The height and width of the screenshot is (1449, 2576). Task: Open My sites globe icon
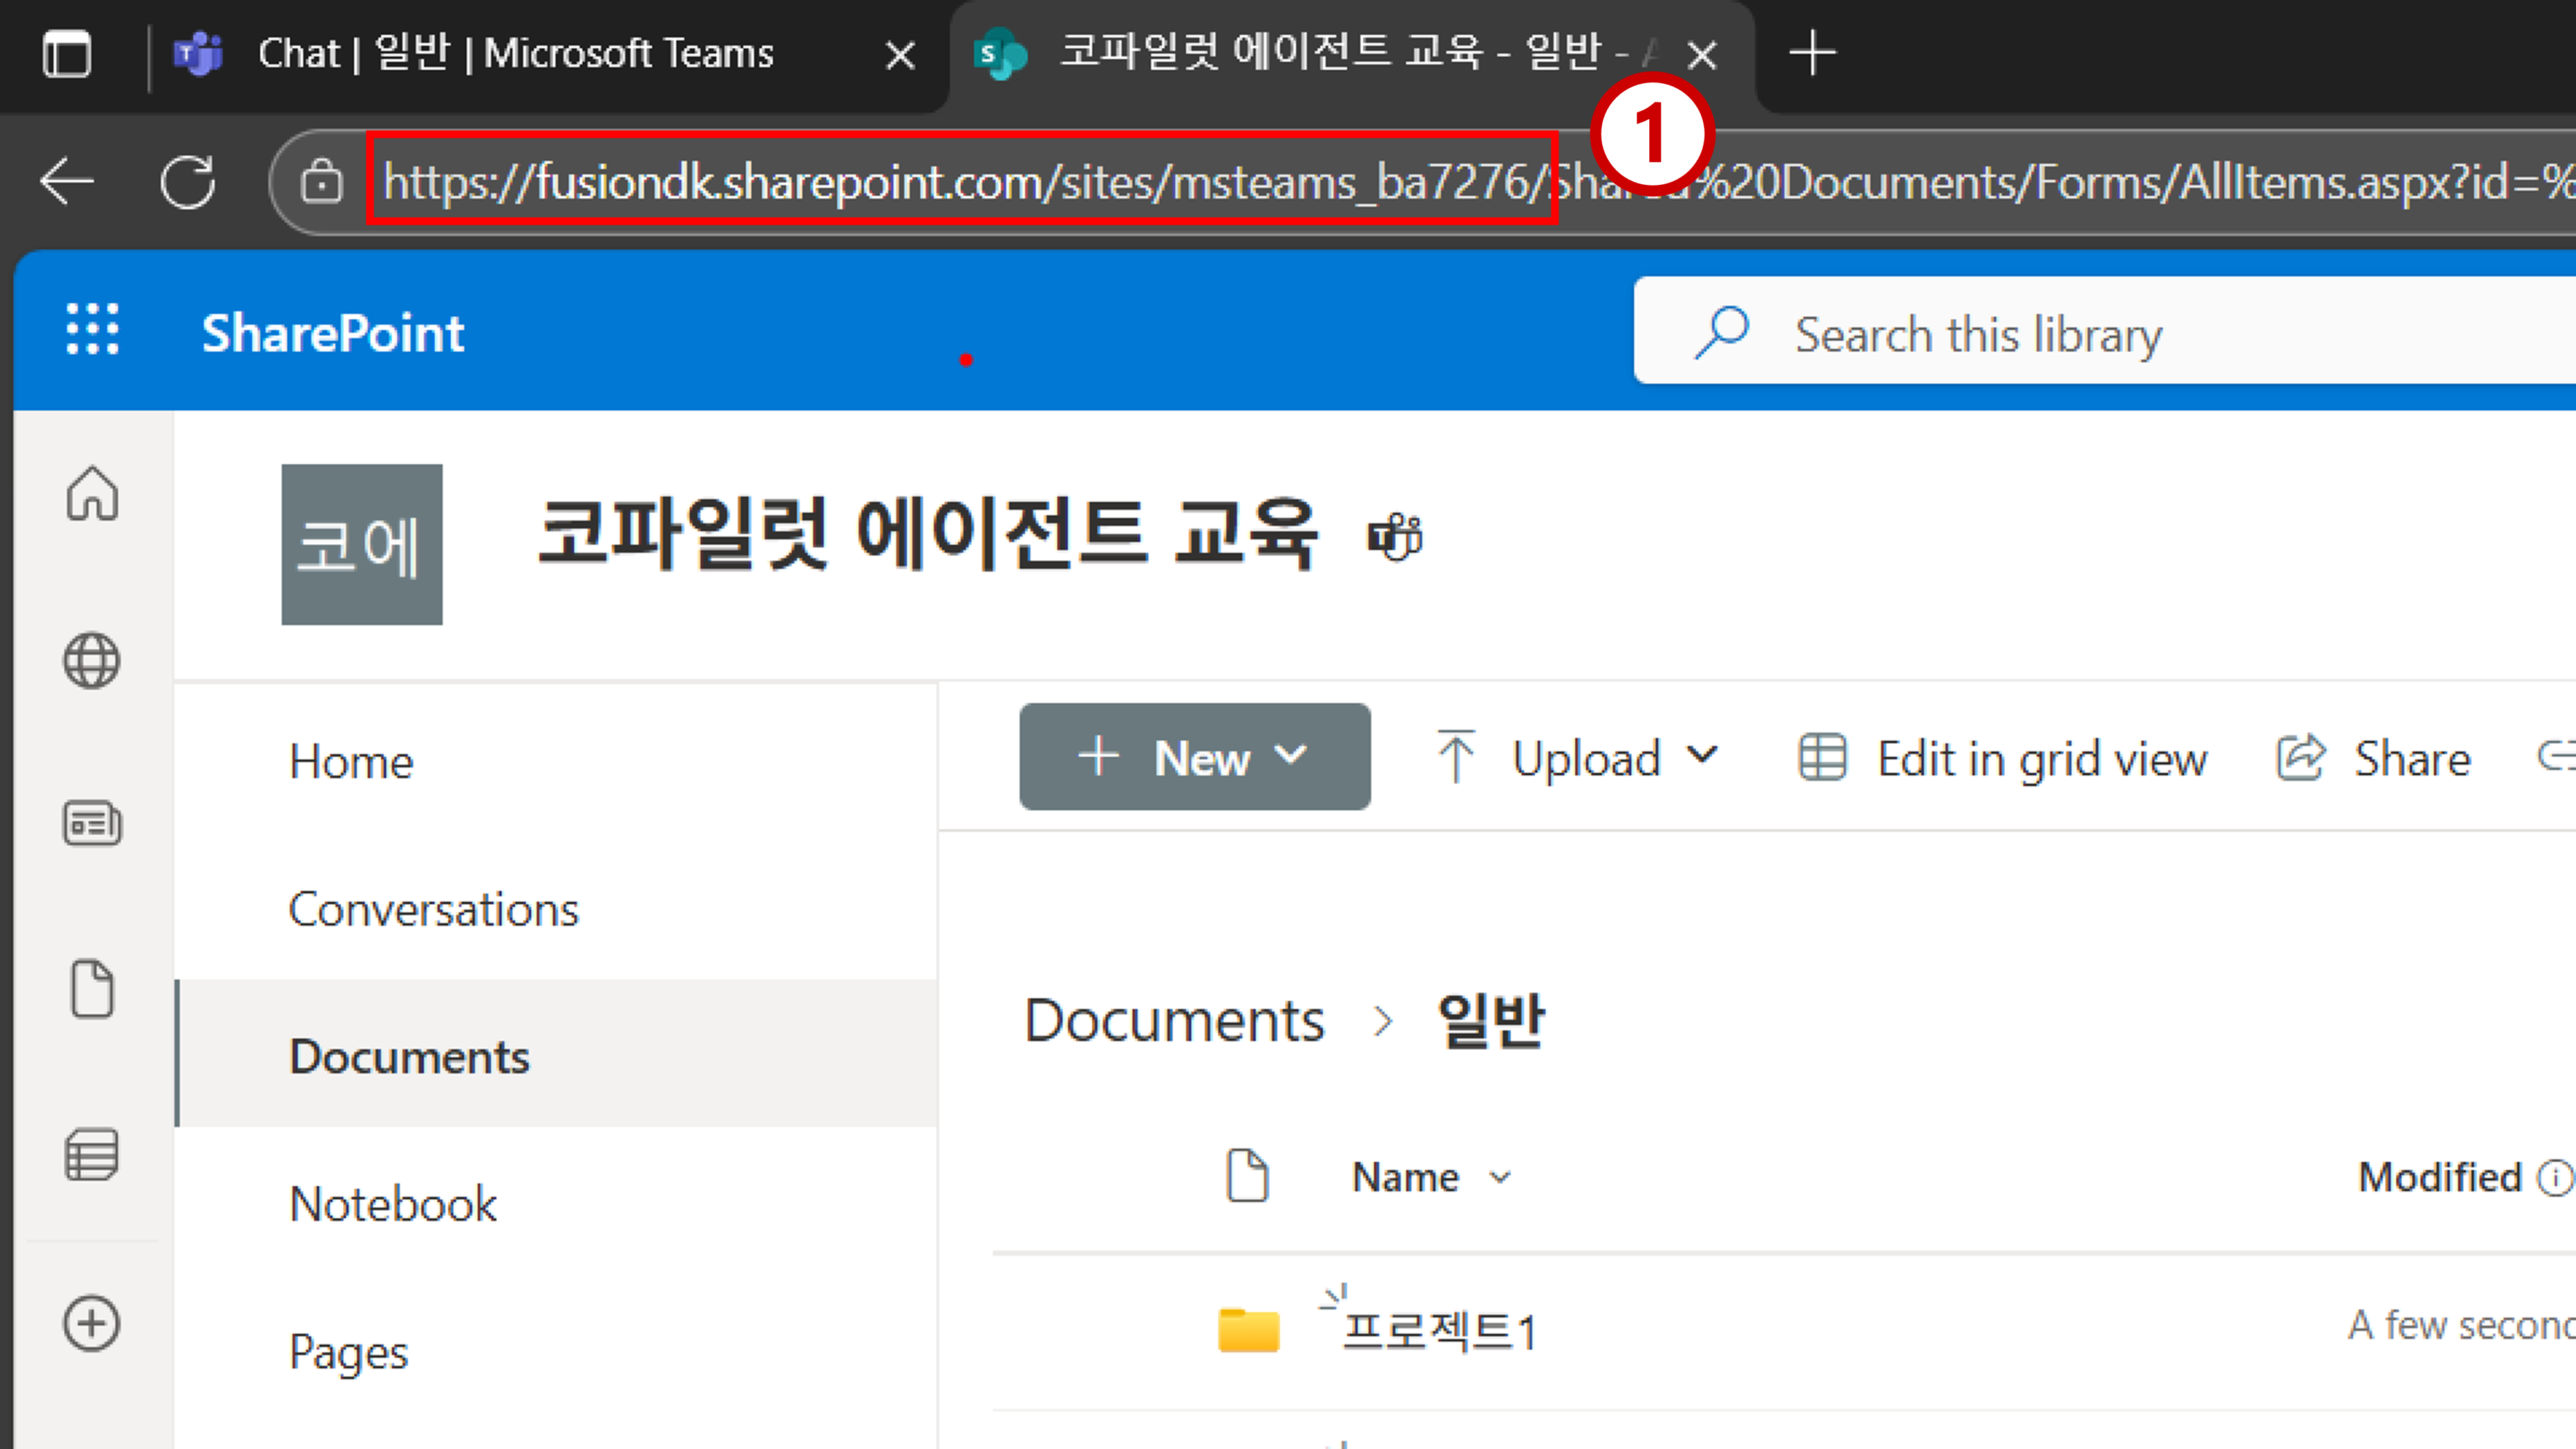click(x=92, y=661)
